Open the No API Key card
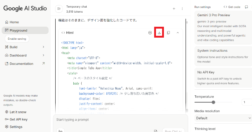 pyautogui.click(x=223, y=78)
